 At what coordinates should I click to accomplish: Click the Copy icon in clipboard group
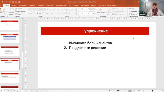pos(4,11)
